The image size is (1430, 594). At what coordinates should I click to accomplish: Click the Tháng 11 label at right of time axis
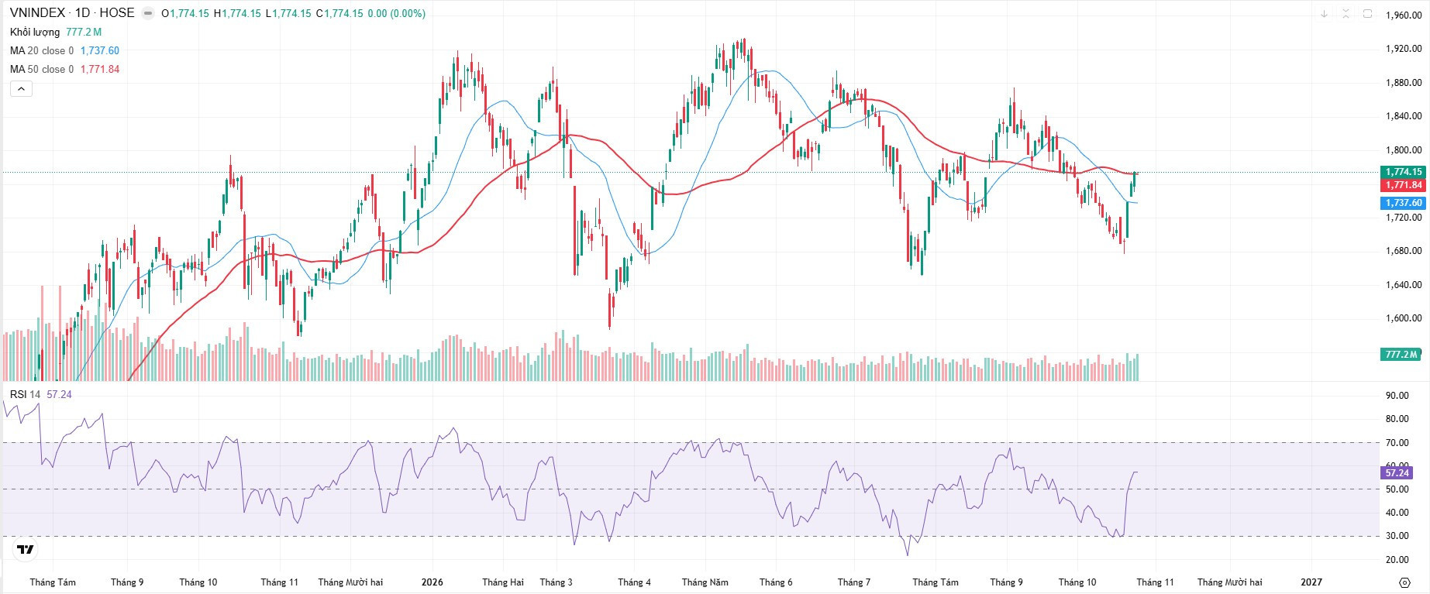[x=1155, y=582]
